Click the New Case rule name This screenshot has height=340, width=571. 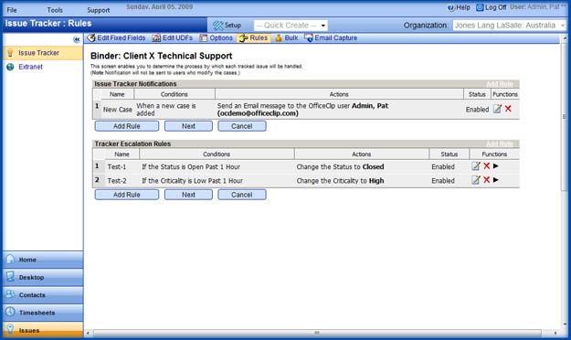(117, 110)
